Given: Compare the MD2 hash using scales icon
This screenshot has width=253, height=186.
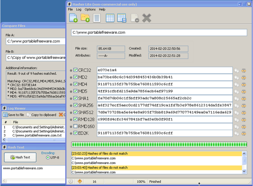Looking at the screenshot, I should (x=244, y=77).
